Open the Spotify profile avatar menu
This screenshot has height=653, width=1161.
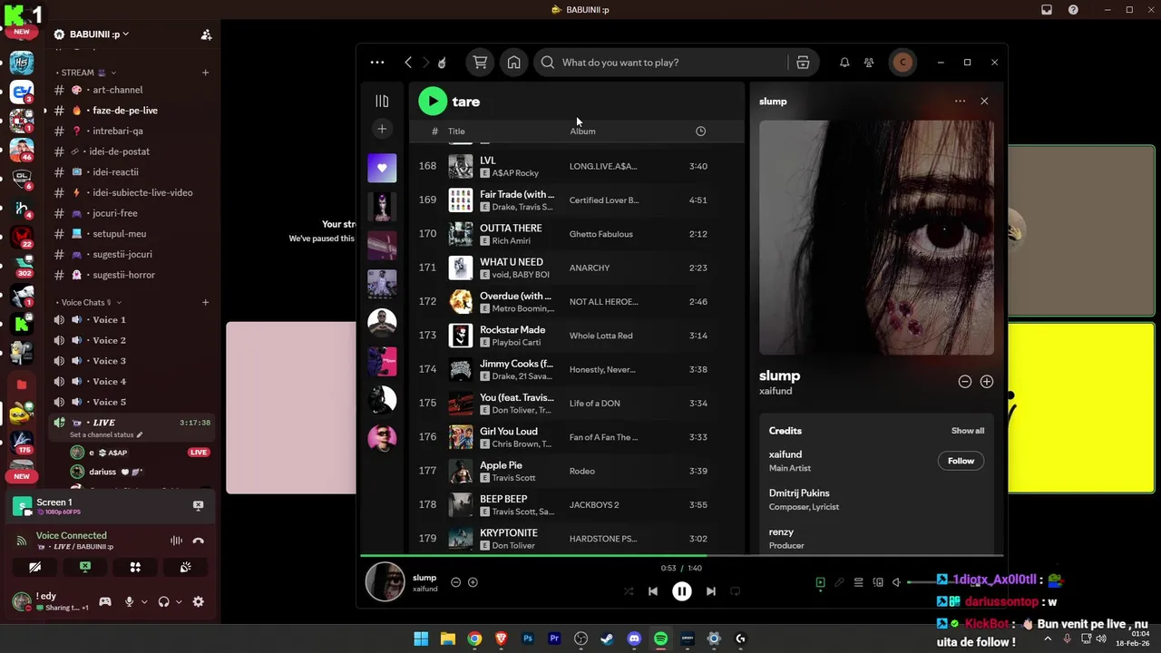point(902,63)
